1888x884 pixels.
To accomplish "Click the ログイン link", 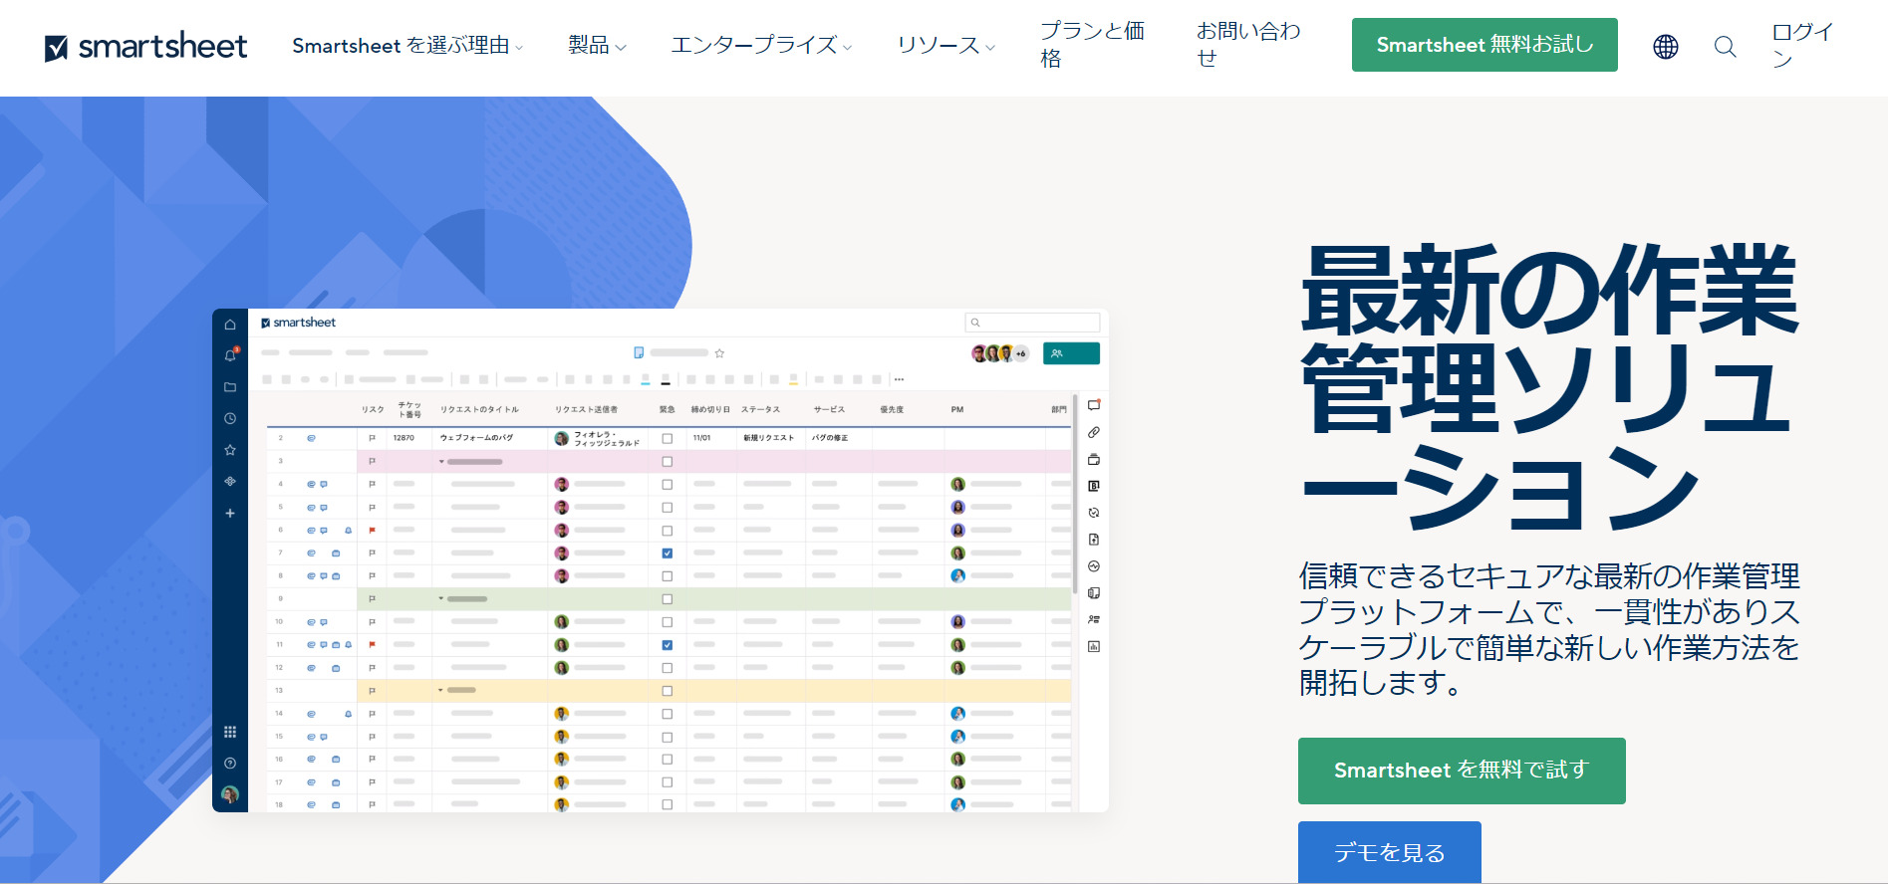I will coord(1802,46).
